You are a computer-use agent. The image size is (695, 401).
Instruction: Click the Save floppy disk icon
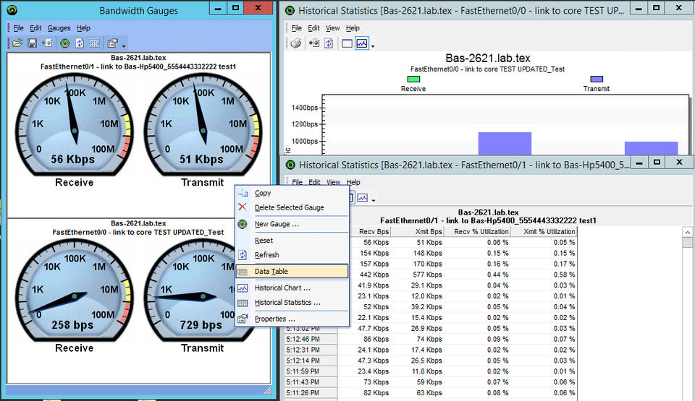(x=32, y=43)
